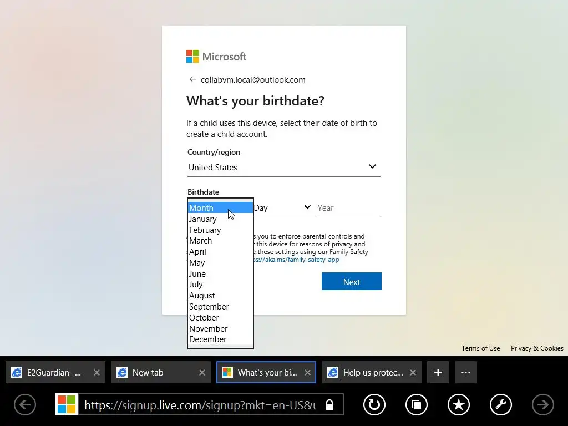Close the What's your birthdate tab
Image resolution: width=568 pixels, height=426 pixels.
307,372
